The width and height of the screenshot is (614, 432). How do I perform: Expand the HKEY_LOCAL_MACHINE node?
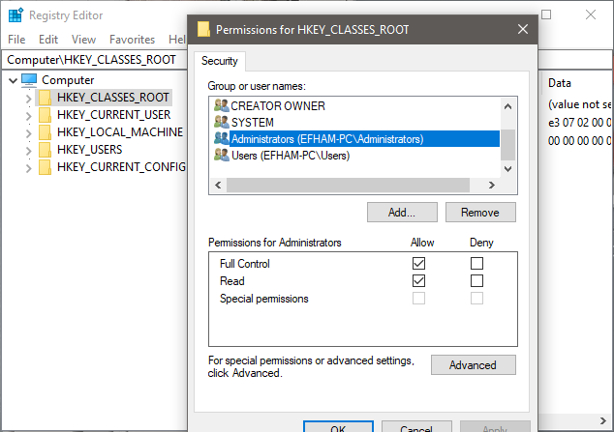click(x=29, y=133)
